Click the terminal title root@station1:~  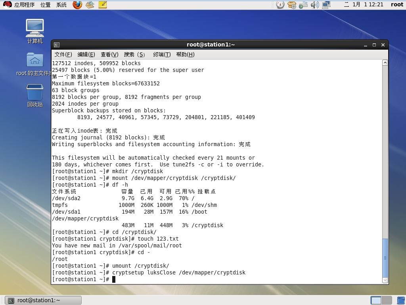pos(211,44)
